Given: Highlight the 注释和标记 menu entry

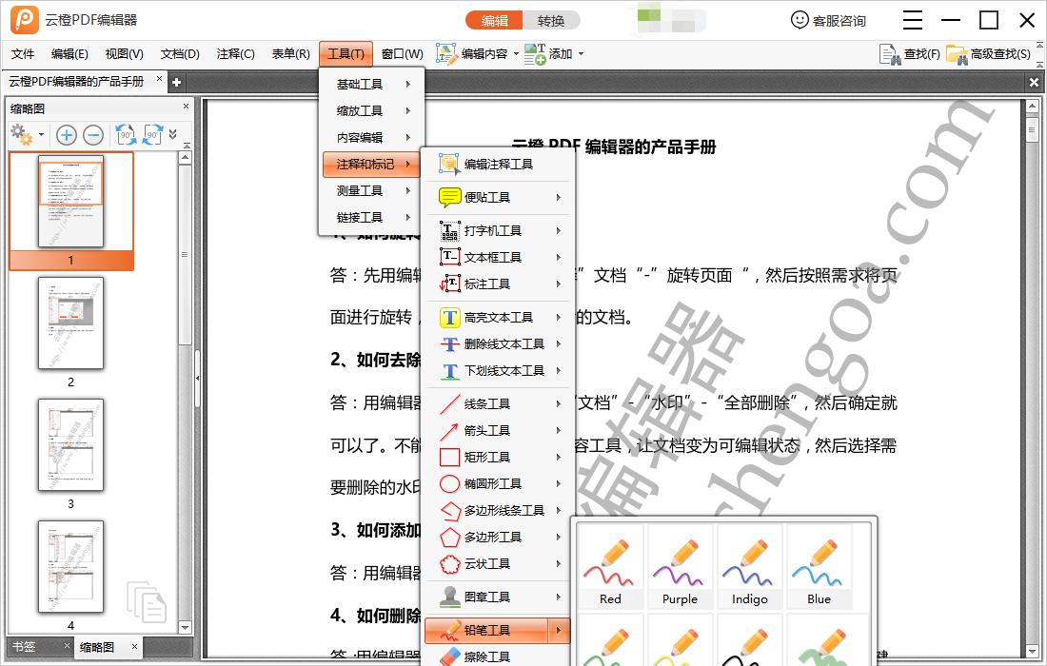Looking at the screenshot, I should point(372,165).
